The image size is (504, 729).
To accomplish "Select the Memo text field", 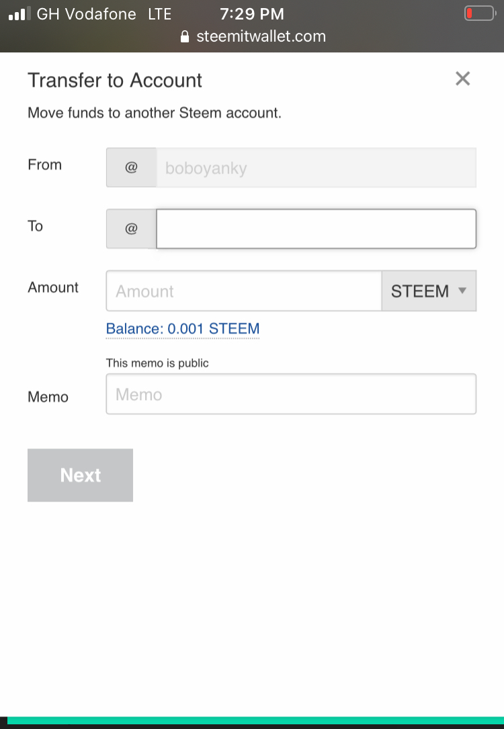I will point(291,394).
